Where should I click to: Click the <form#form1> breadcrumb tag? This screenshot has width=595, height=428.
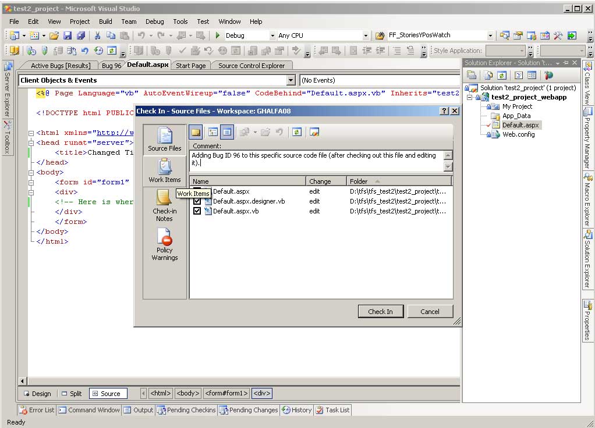point(226,393)
